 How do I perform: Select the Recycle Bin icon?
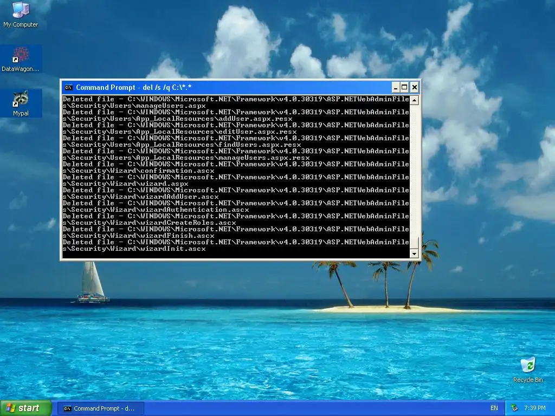point(528,369)
